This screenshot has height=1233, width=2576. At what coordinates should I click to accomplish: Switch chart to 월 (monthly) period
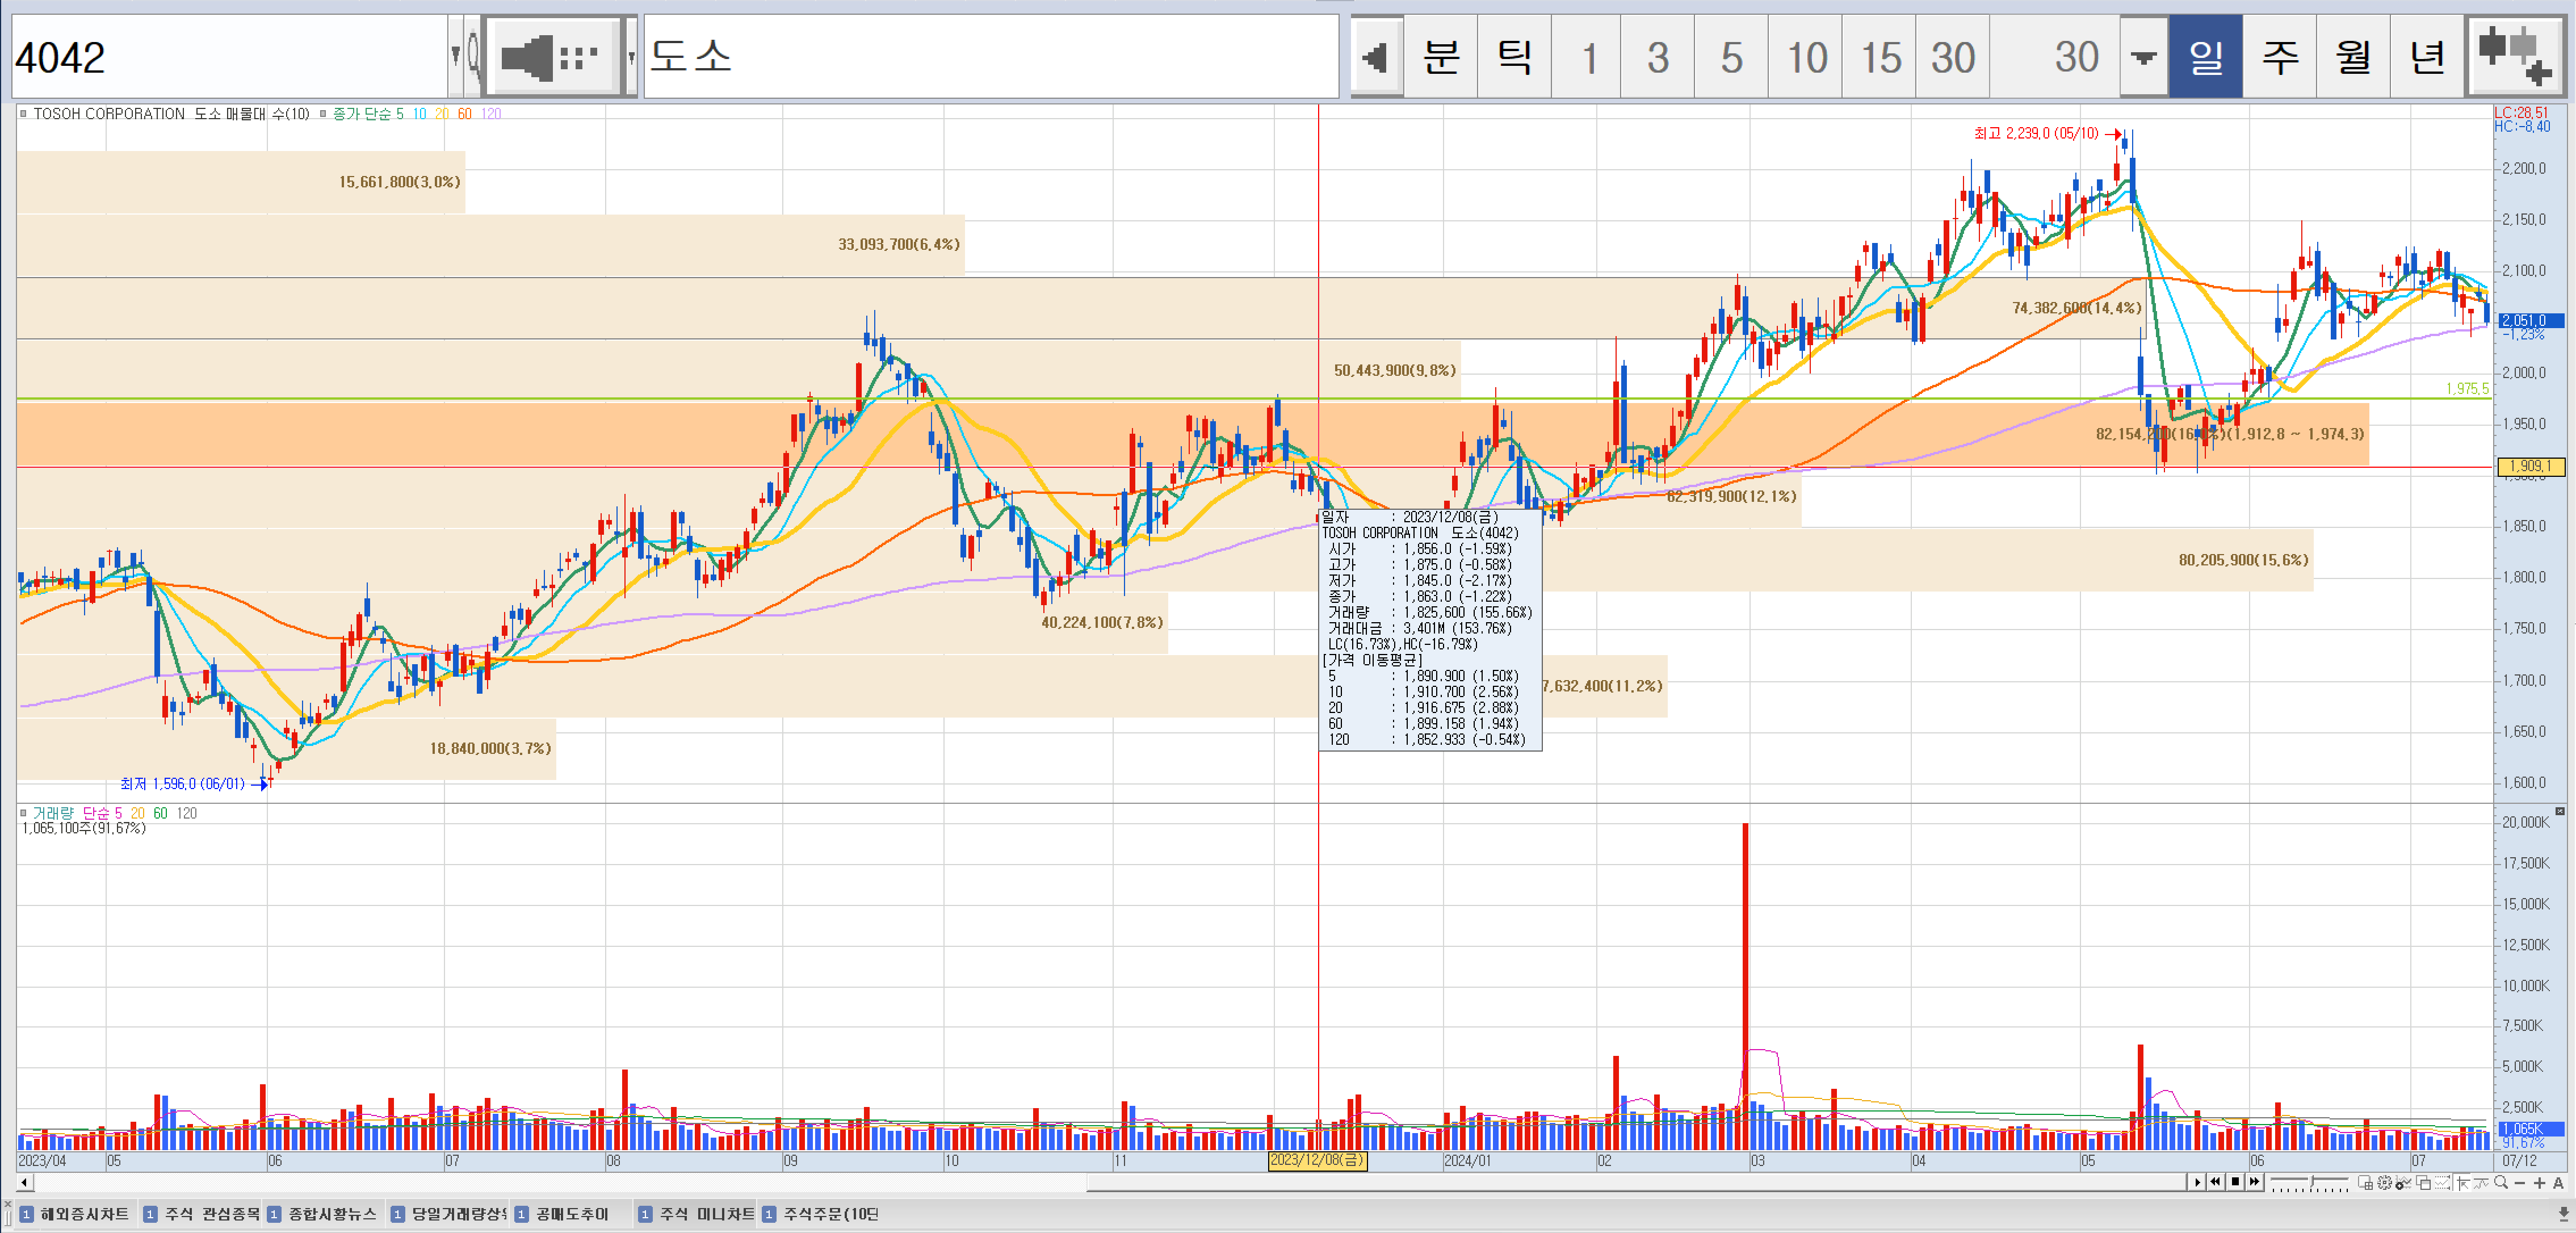pyautogui.click(x=2352, y=57)
